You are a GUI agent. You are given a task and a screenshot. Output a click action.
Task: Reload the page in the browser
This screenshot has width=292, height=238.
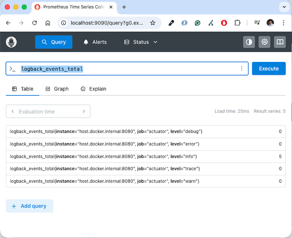[34, 23]
